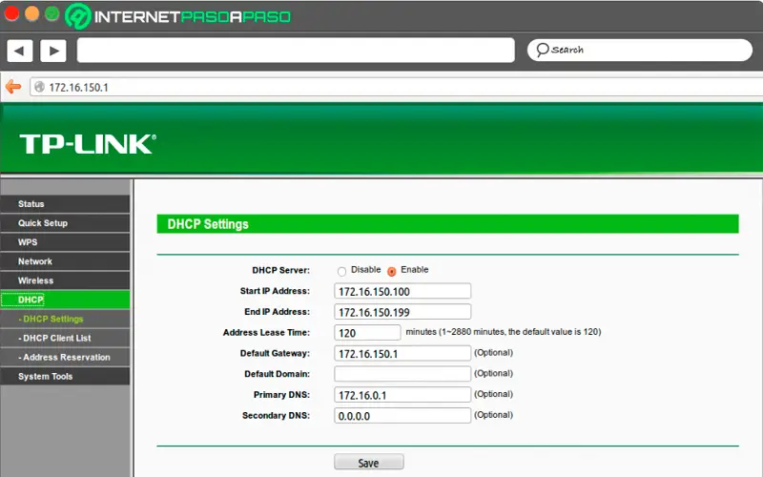Click the browser forward arrow button
This screenshot has width=763, height=477.
point(53,51)
